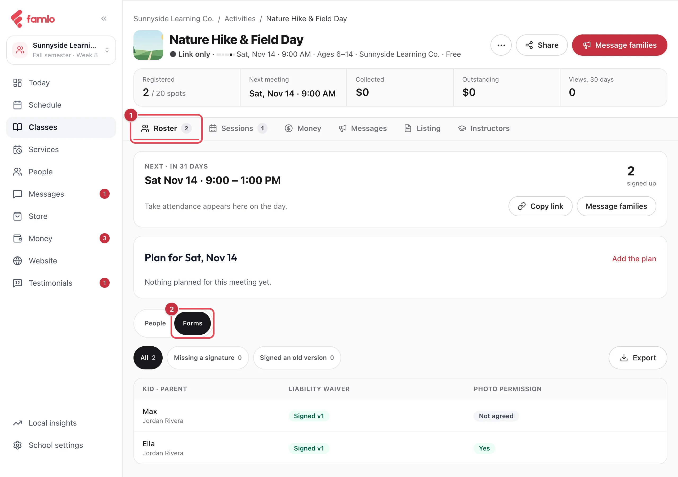This screenshot has width=678, height=477.
Task: Filter by Signed an old version
Action: pyautogui.click(x=297, y=357)
